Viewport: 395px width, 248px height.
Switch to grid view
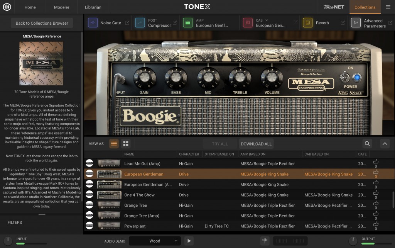[126, 144]
